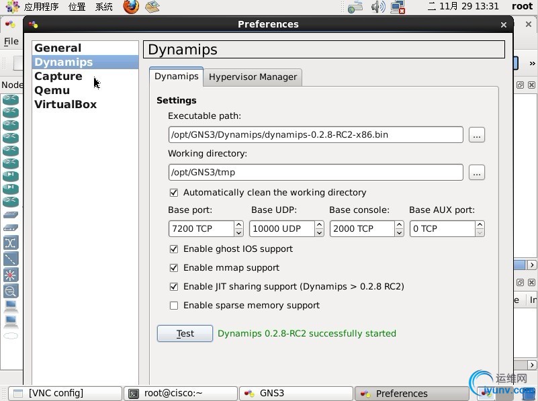Select the cloud node icon
The image size is (538, 401).
pos(11,335)
